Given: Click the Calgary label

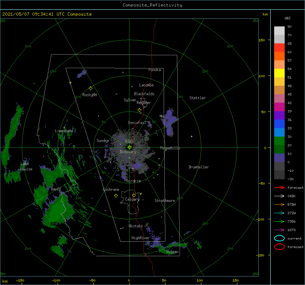Looking at the screenshot, I should tap(132, 199).
